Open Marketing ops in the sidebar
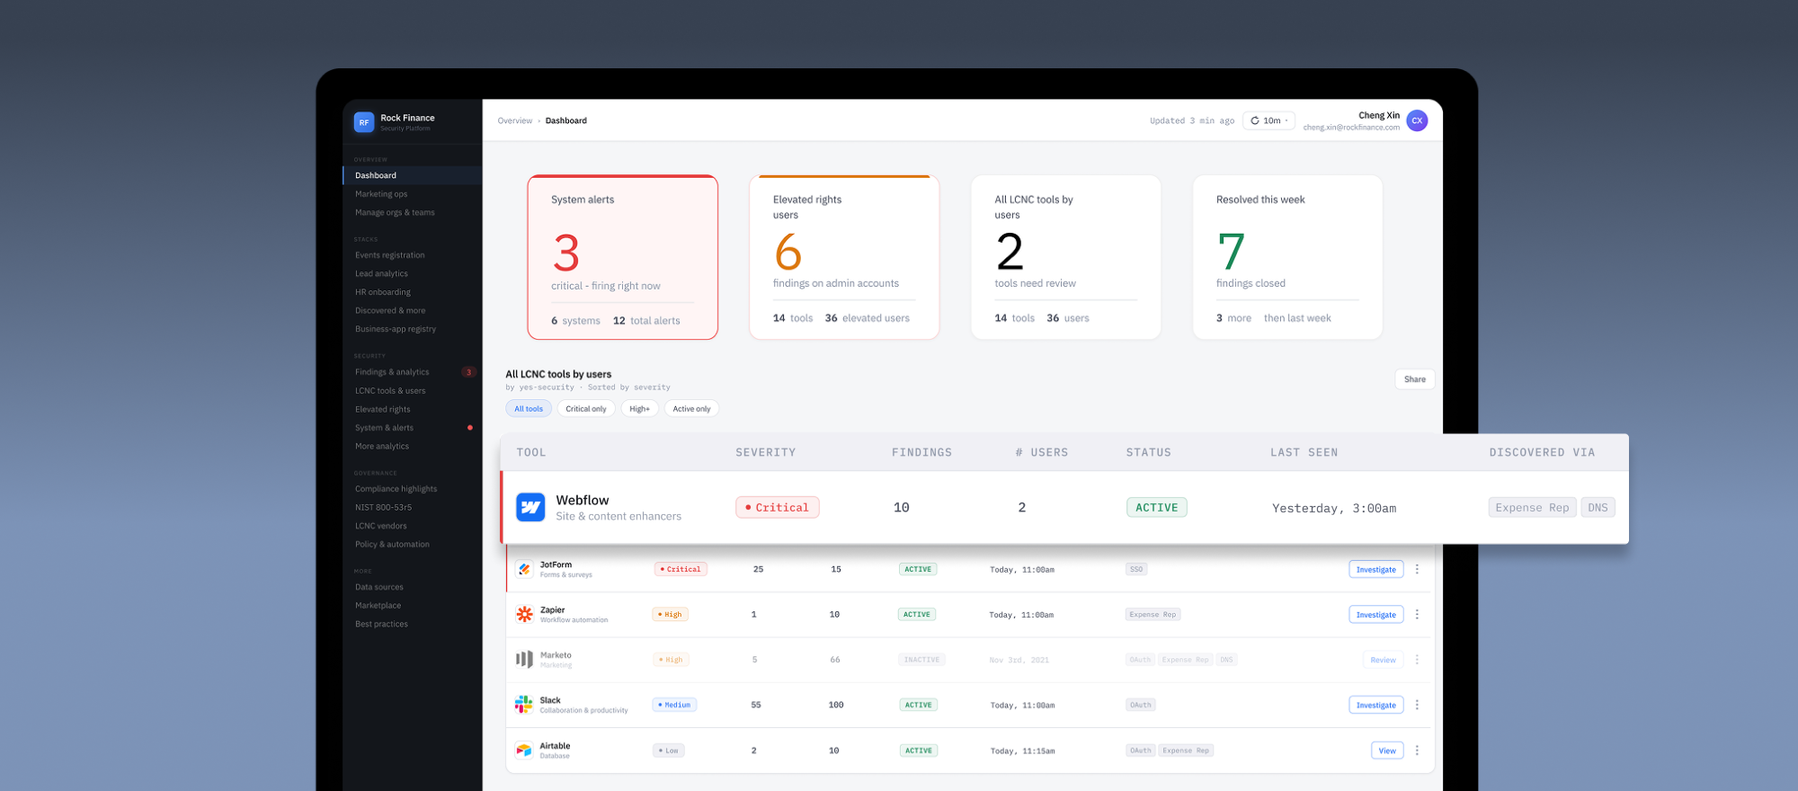1798x791 pixels. coord(381,194)
